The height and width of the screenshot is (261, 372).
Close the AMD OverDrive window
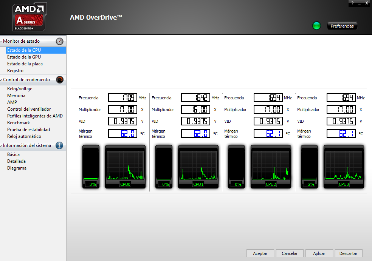pos(367,3)
